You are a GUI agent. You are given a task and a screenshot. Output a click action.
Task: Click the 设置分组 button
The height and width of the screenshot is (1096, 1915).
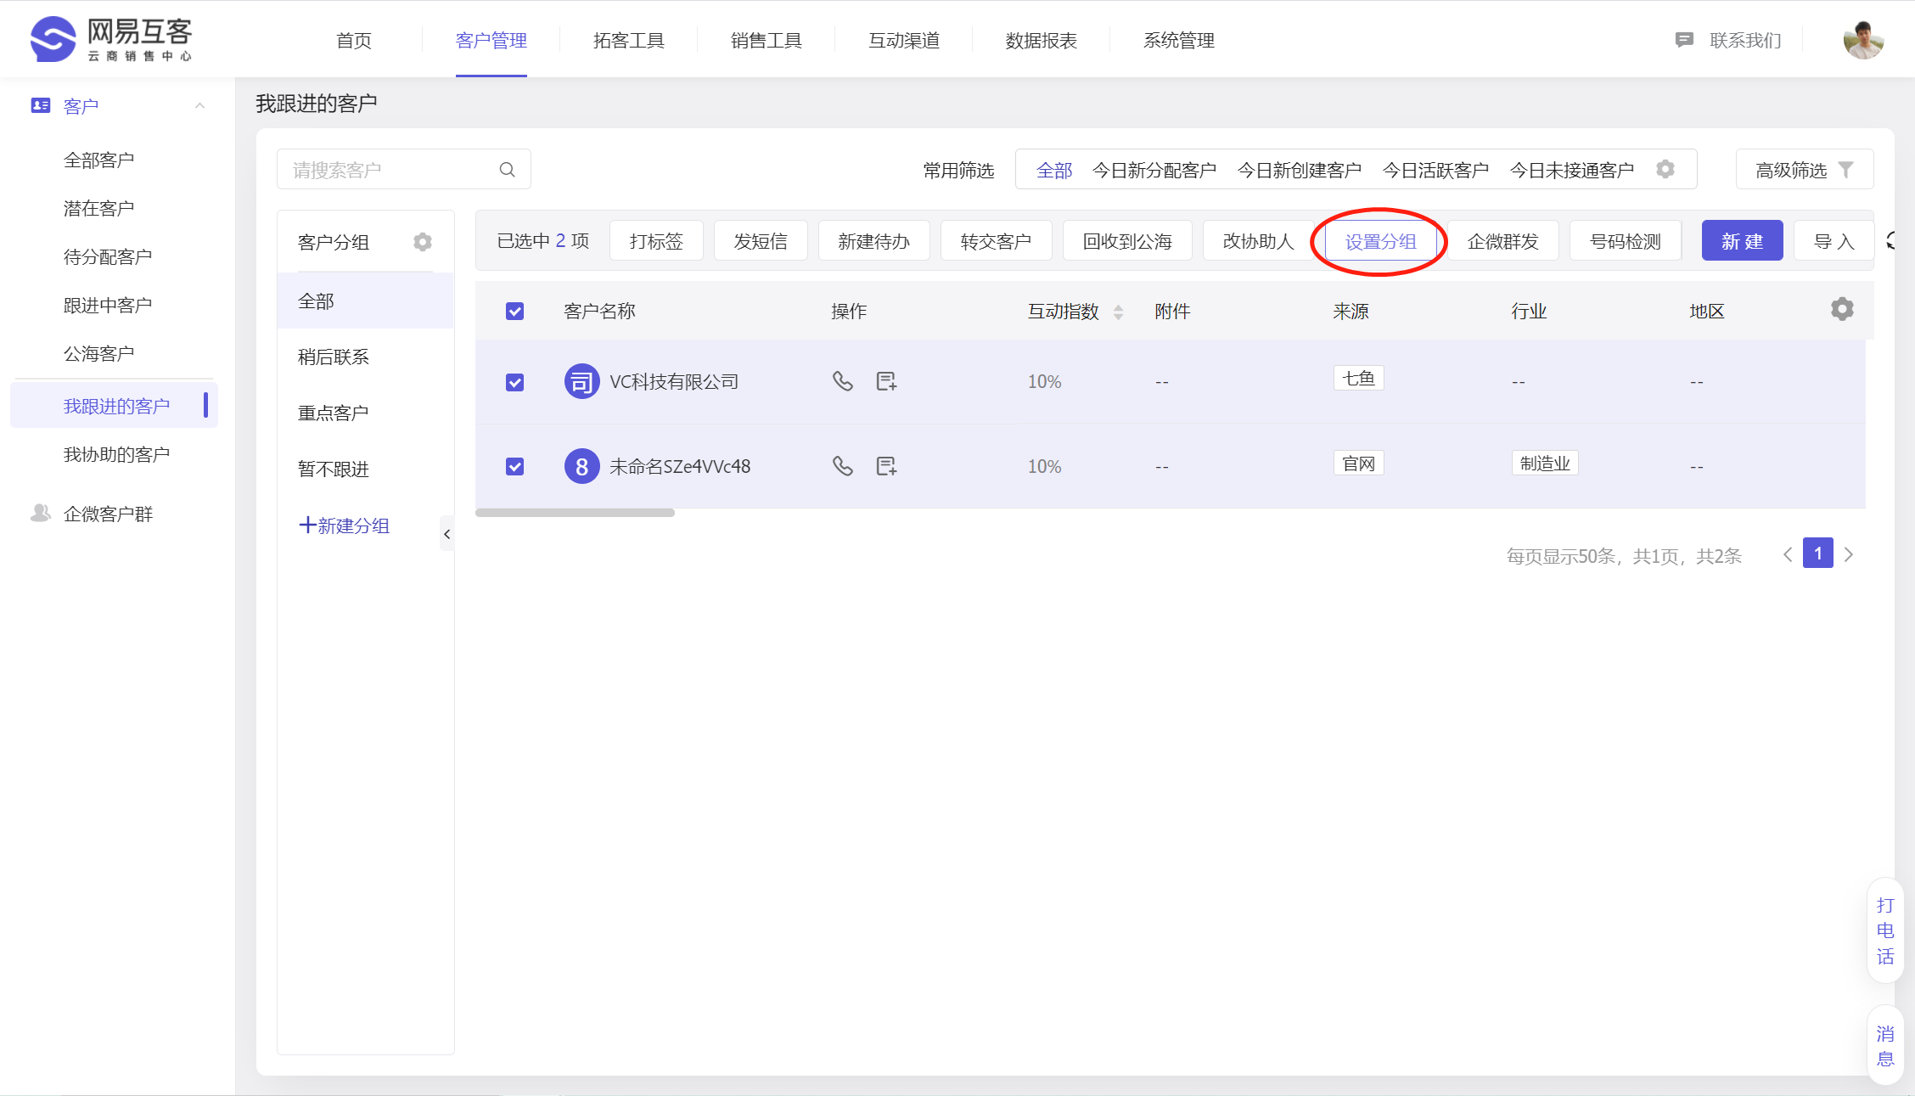pos(1380,241)
